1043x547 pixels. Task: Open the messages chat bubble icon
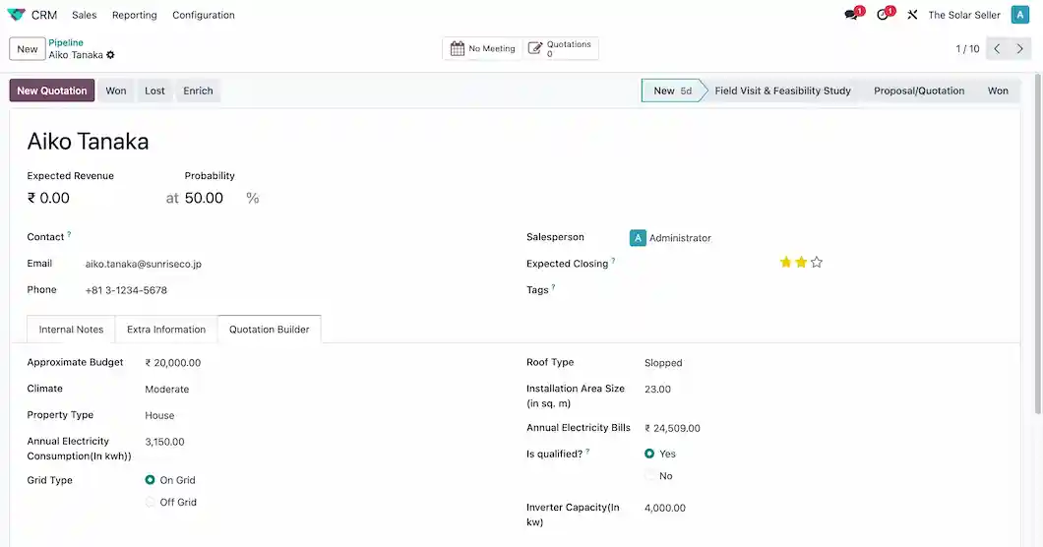[852, 15]
